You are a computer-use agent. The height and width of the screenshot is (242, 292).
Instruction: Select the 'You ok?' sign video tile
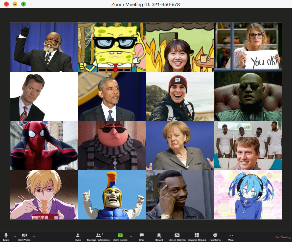248,47
